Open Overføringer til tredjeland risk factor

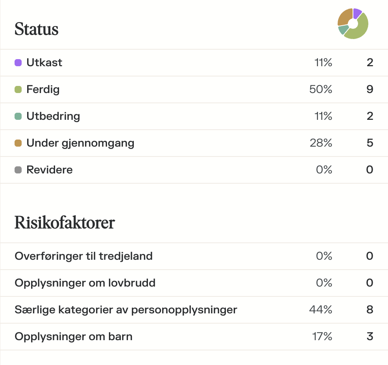click(x=83, y=256)
